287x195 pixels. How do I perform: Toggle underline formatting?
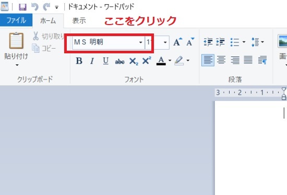click(105, 61)
